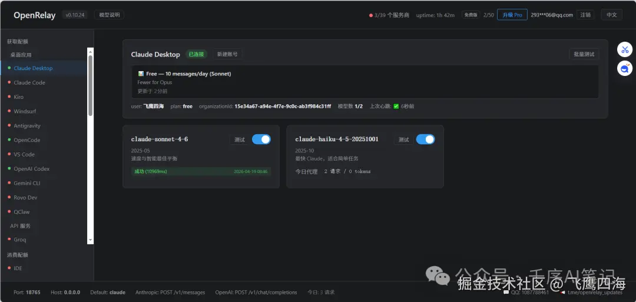
Task: Click the 桌面应用 section label
Action: pyautogui.click(x=21, y=55)
